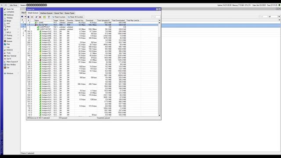
Task: Click the background window's add plus icon
Action: [22, 17]
